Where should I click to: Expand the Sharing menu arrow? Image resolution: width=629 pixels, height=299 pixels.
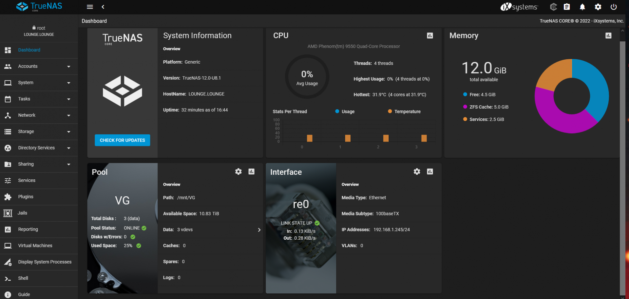click(69, 164)
